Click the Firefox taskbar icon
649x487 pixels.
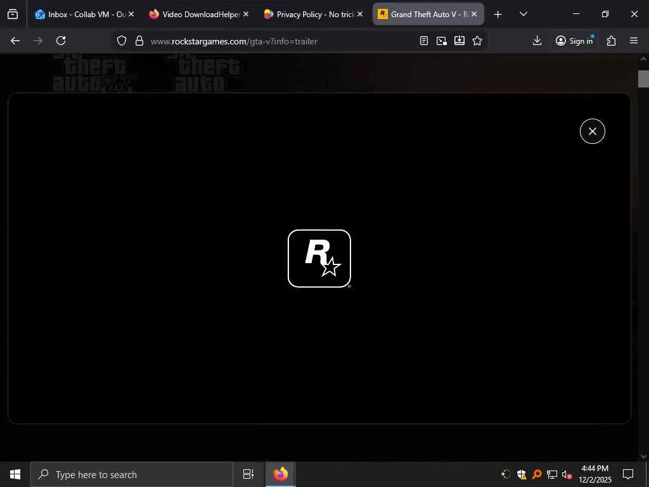[x=281, y=474]
